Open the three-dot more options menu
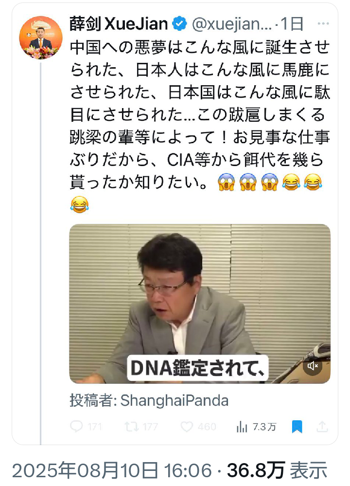The image size is (350, 486). click(323, 23)
